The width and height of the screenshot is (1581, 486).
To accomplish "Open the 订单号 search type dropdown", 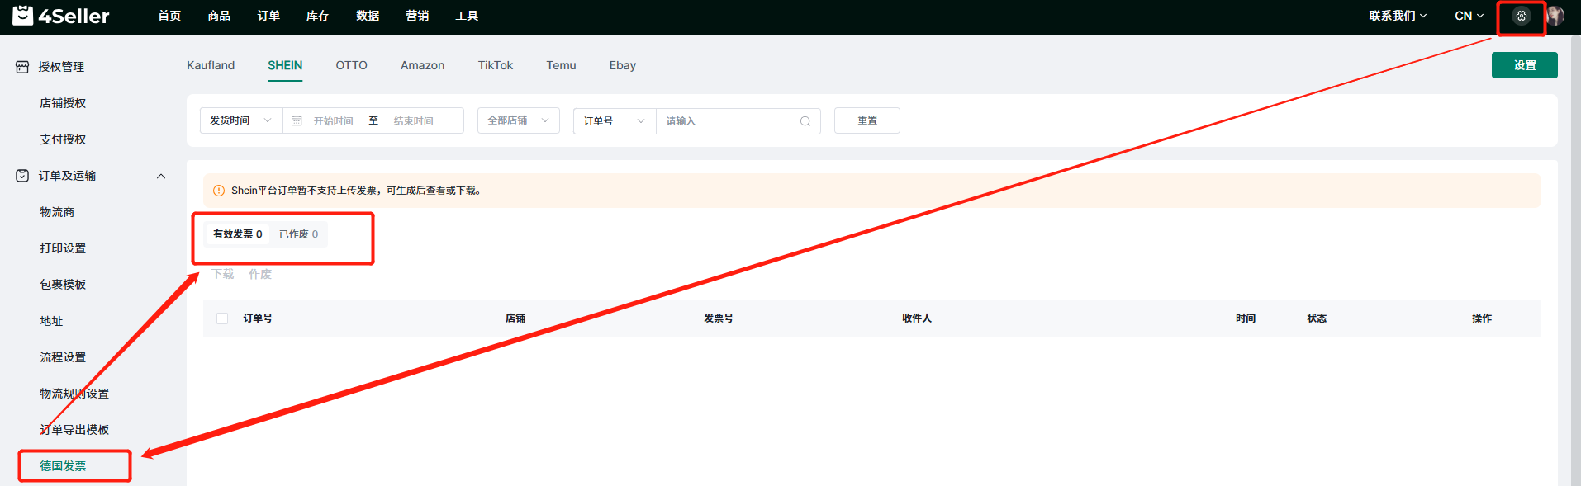I will [x=614, y=121].
